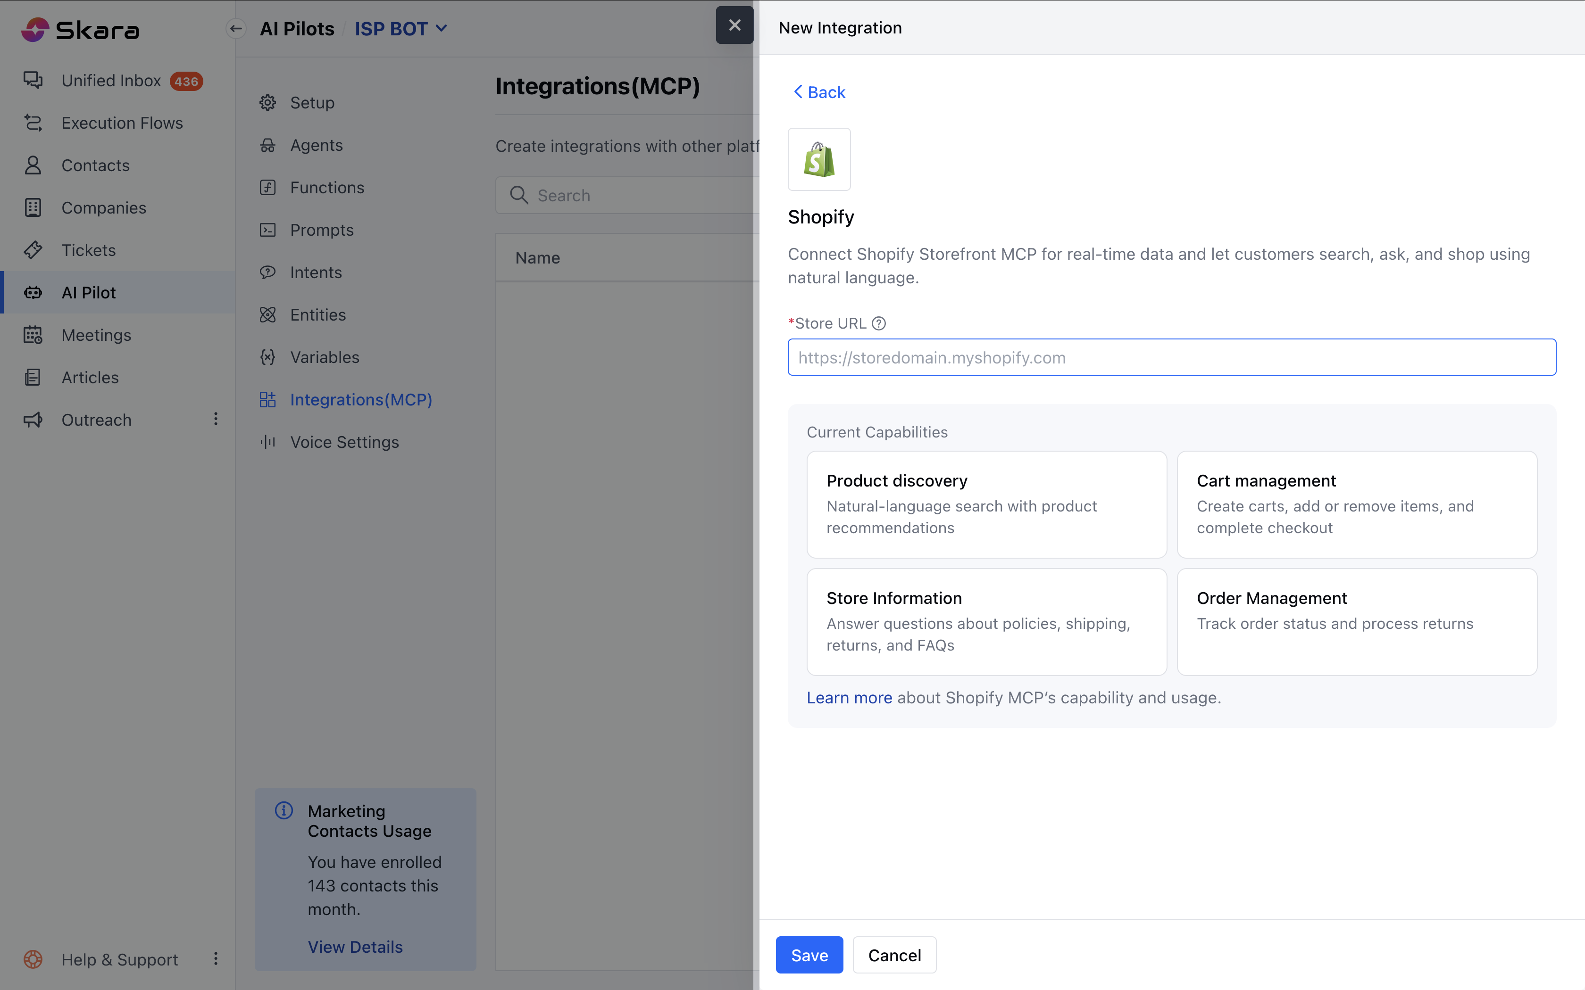Click the Learn more link
Image resolution: width=1585 pixels, height=990 pixels.
click(x=849, y=698)
